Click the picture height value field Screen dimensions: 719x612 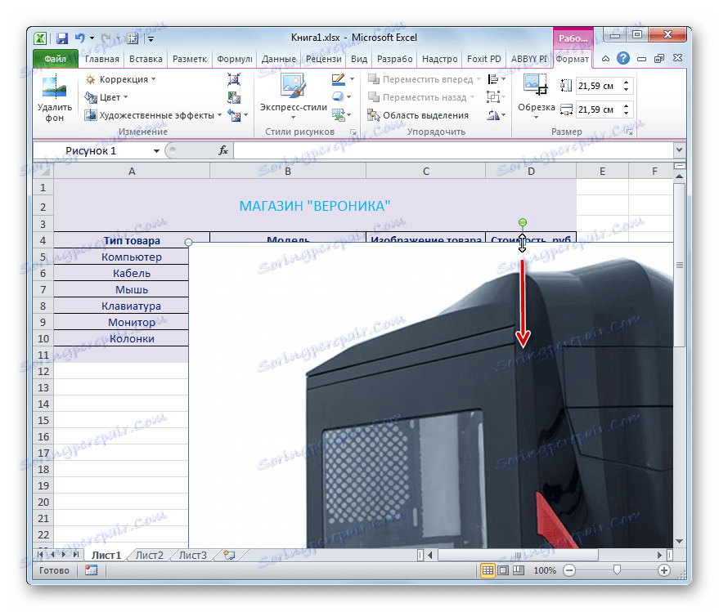coord(597,86)
